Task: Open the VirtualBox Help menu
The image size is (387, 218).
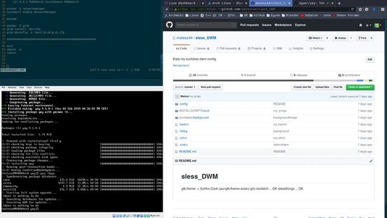Action: (47, 87)
